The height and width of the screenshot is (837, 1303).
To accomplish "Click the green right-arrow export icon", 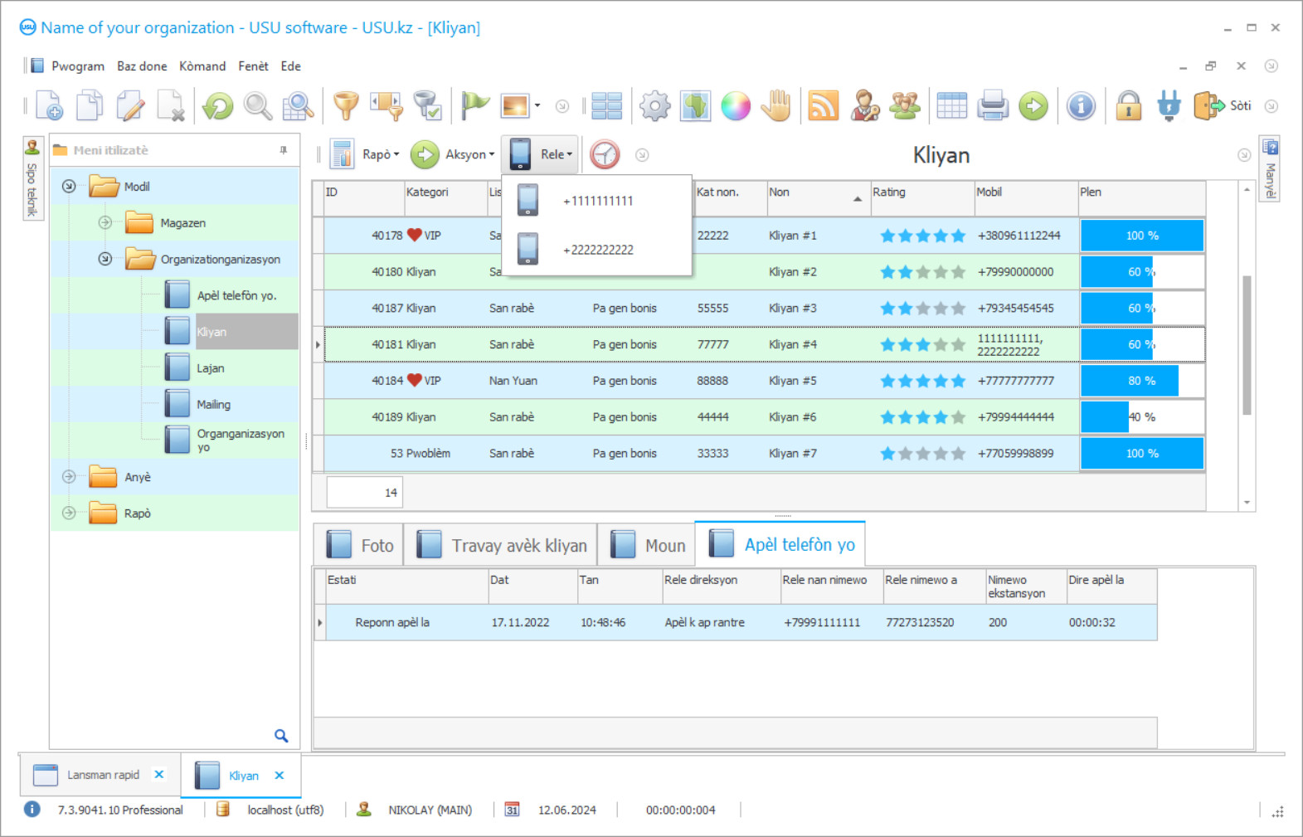I will pyautogui.click(x=1033, y=106).
